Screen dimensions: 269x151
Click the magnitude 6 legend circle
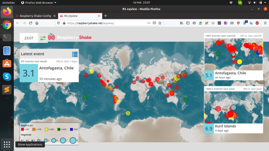[x=54, y=140]
